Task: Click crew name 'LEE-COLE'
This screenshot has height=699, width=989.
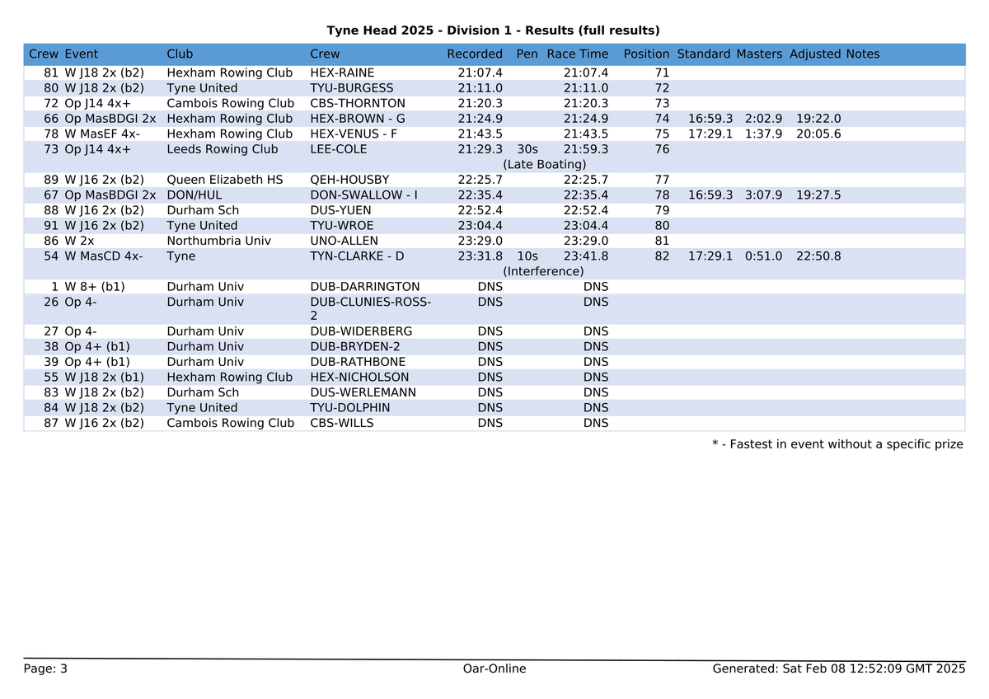Action: [339, 149]
